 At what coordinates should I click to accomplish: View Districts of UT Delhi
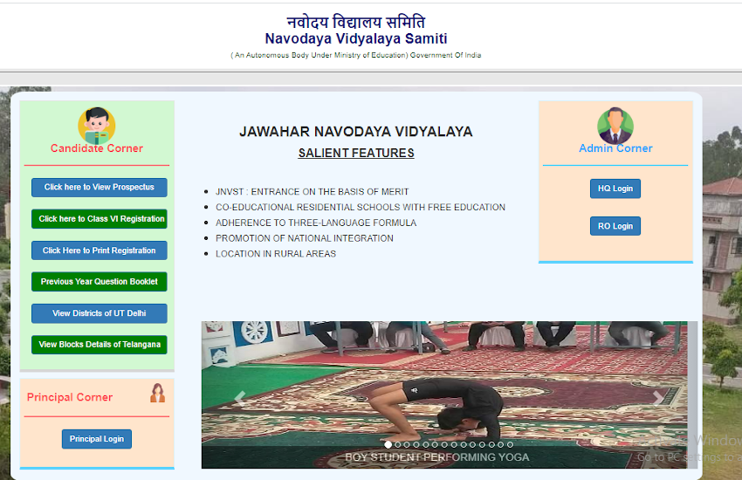click(100, 313)
